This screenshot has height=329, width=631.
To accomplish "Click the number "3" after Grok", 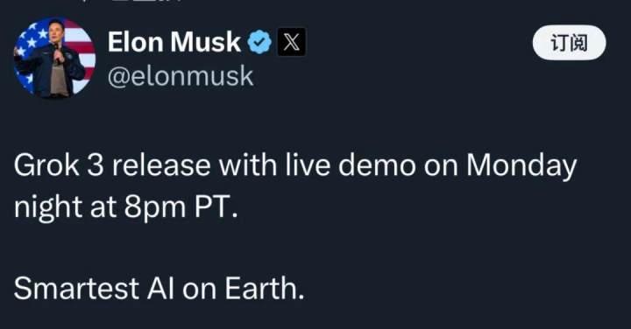I will coord(95,165).
